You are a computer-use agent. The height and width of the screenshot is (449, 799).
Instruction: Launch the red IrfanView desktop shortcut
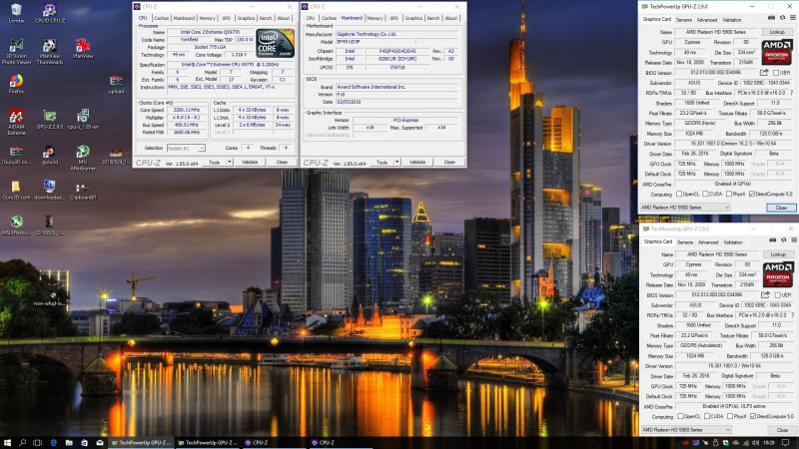pyautogui.click(x=83, y=49)
